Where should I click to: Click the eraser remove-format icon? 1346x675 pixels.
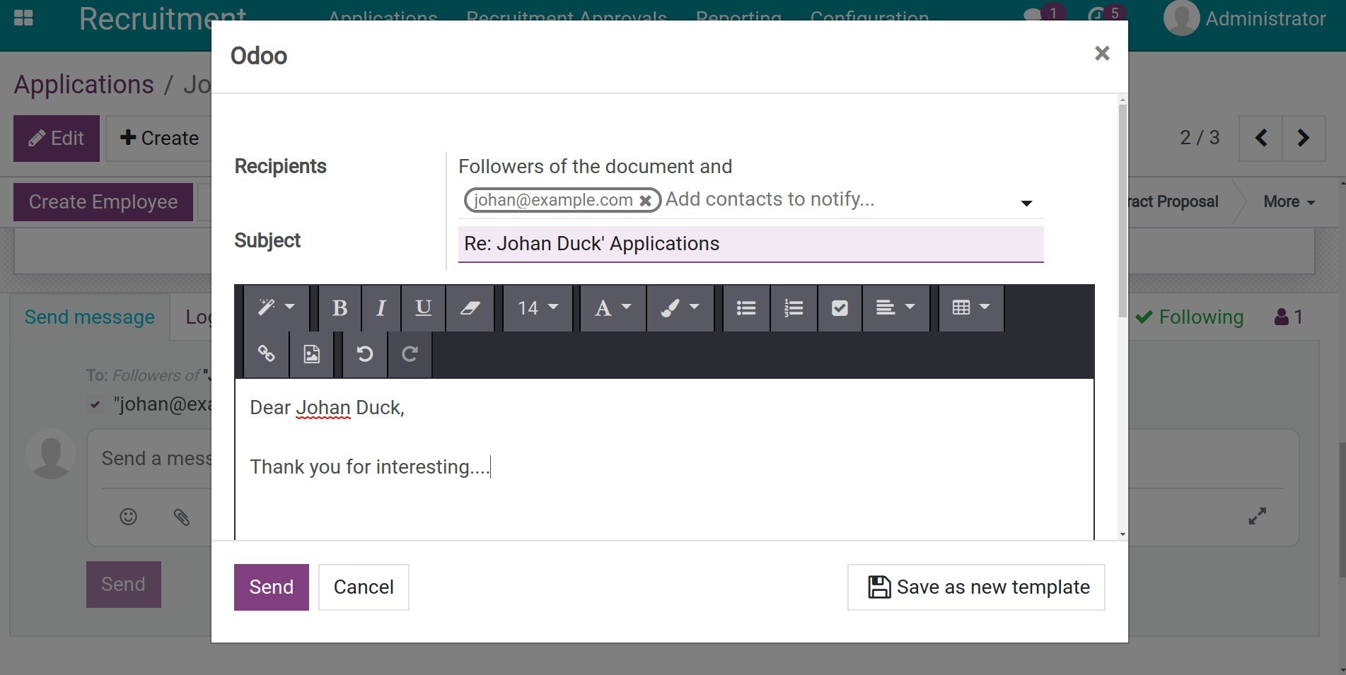470,308
